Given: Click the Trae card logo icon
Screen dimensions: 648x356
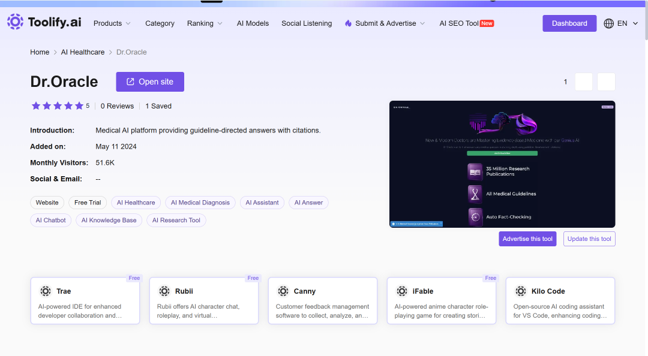Looking at the screenshot, I should tap(46, 291).
